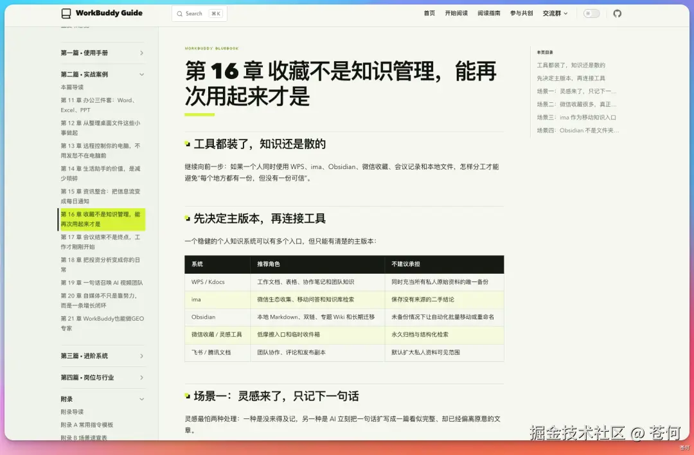Click the ima table cell
The width and height of the screenshot is (694, 455).
click(218, 299)
